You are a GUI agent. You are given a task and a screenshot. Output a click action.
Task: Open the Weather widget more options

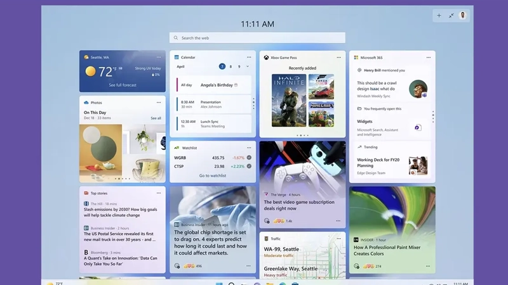pos(159,57)
